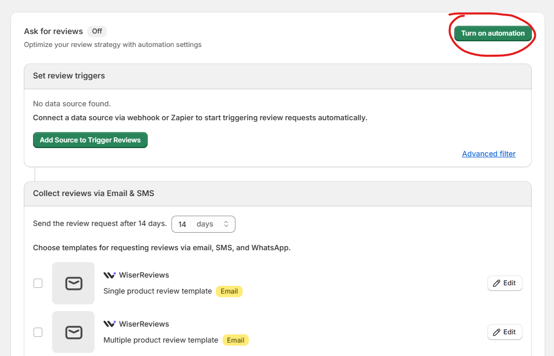Click the envelope icon on the single product template
This screenshot has height=356, width=554.
73,283
